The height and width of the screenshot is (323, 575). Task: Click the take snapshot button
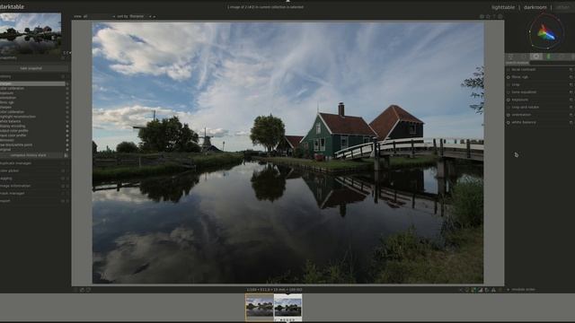(31, 68)
